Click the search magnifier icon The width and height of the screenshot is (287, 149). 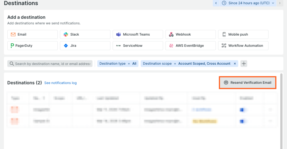(x=12, y=64)
